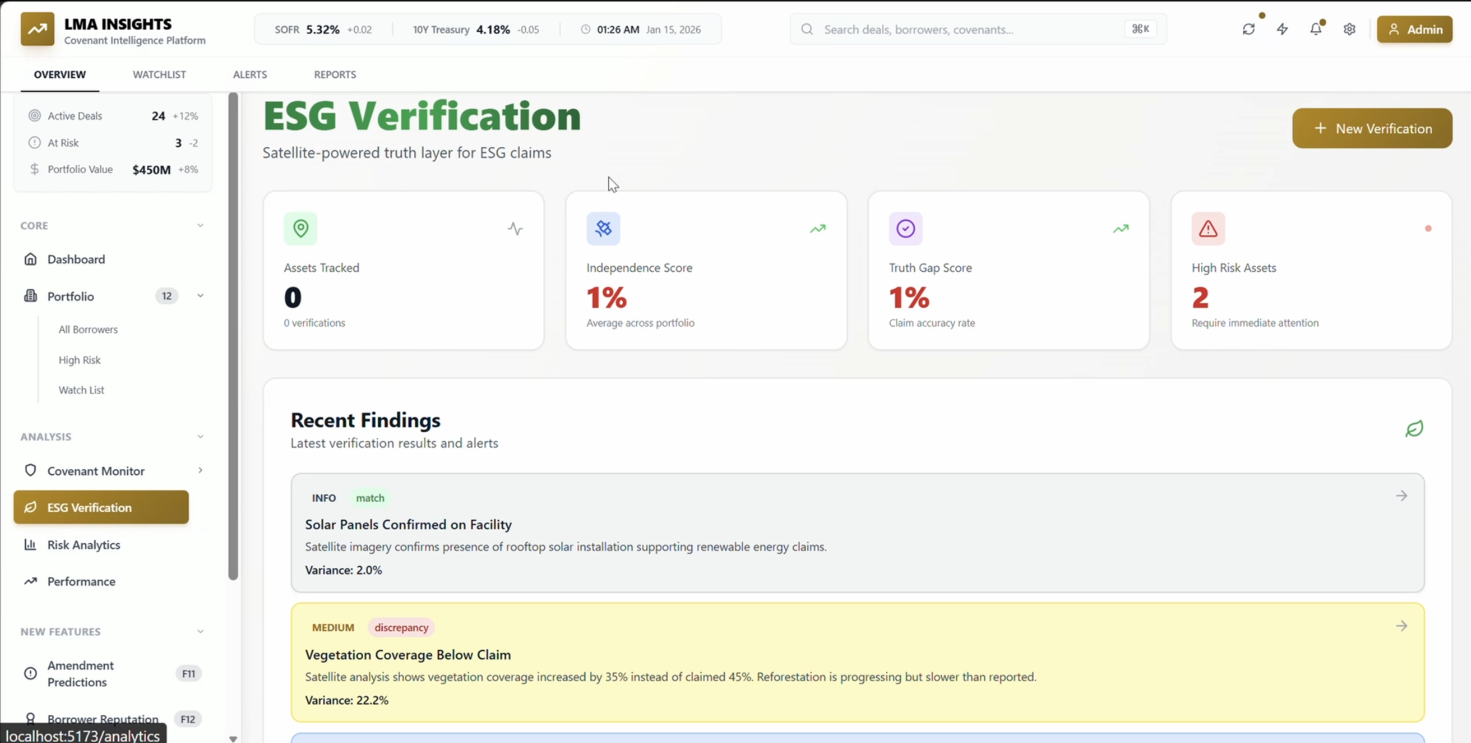Switch to the Alerts tab

(x=250, y=75)
